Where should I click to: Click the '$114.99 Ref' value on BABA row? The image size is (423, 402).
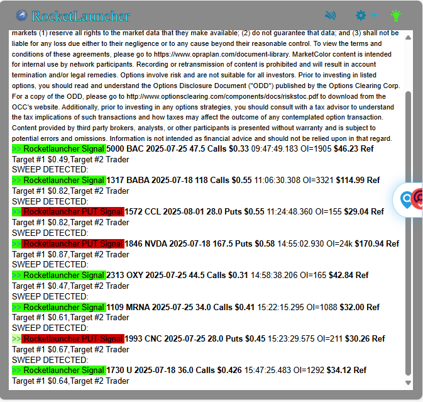[x=358, y=181]
